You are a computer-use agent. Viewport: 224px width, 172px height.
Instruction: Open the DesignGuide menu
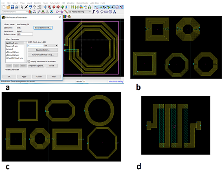click(82, 3)
